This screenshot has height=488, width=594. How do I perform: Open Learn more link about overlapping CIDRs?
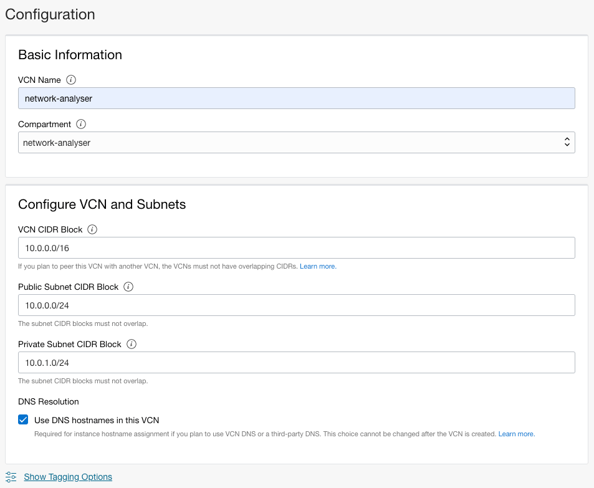coord(318,266)
